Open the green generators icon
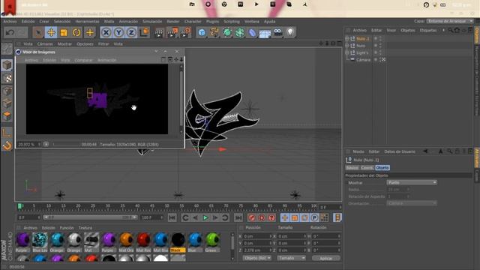 pos(227,32)
